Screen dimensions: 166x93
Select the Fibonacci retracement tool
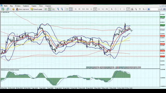[x=136, y=9]
